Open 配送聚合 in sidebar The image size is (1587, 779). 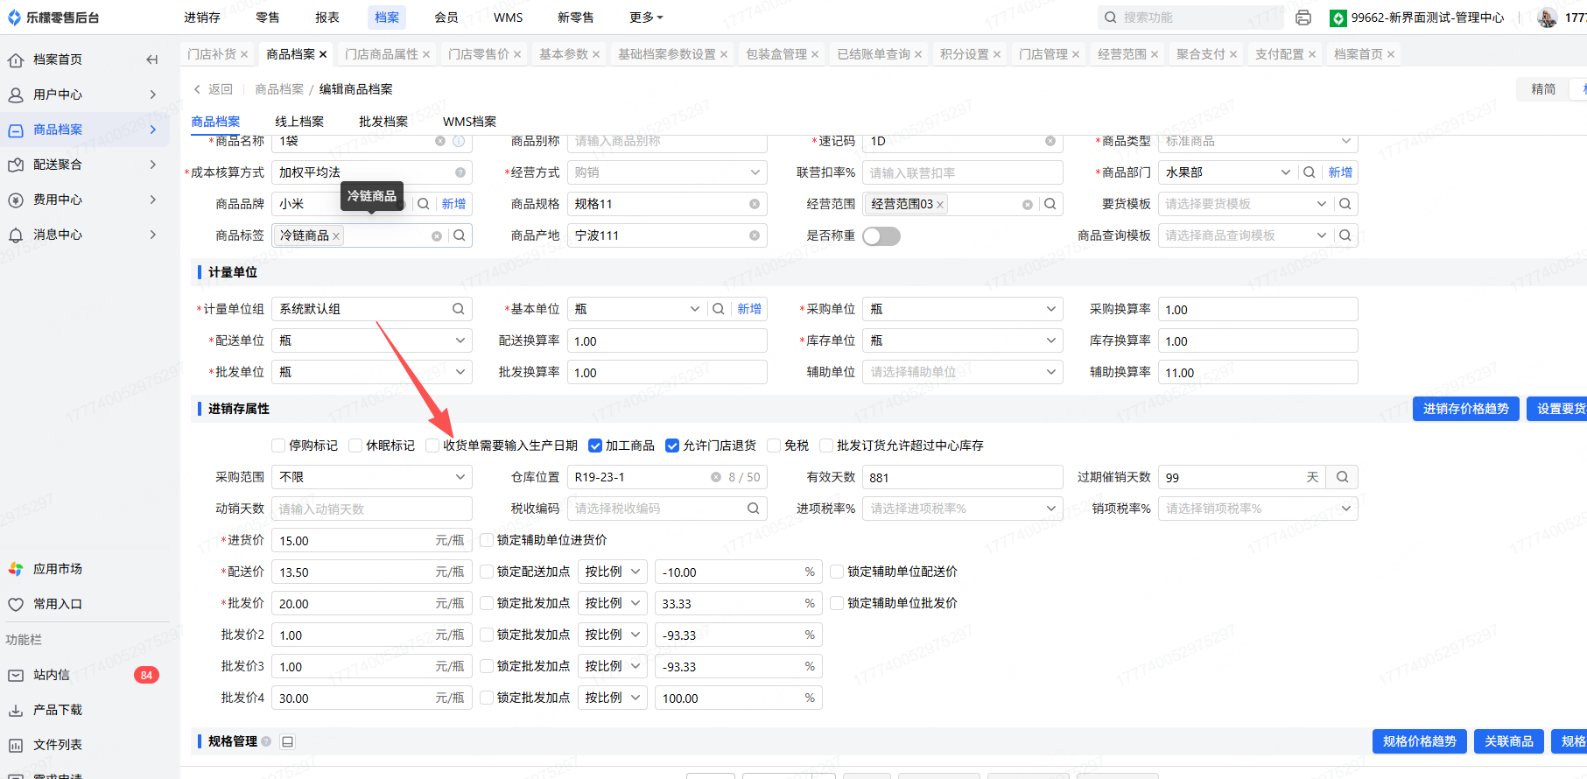[83, 165]
